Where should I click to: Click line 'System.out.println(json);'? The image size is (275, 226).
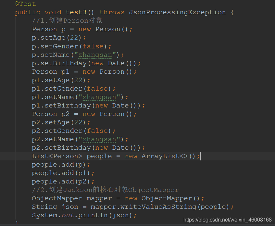[x=84, y=215]
